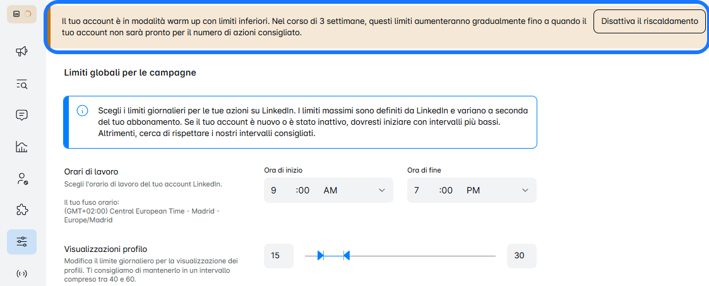Open integrations puzzle piece icon
The width and height of the screenshot is (709, 286).
click(21, 210)
